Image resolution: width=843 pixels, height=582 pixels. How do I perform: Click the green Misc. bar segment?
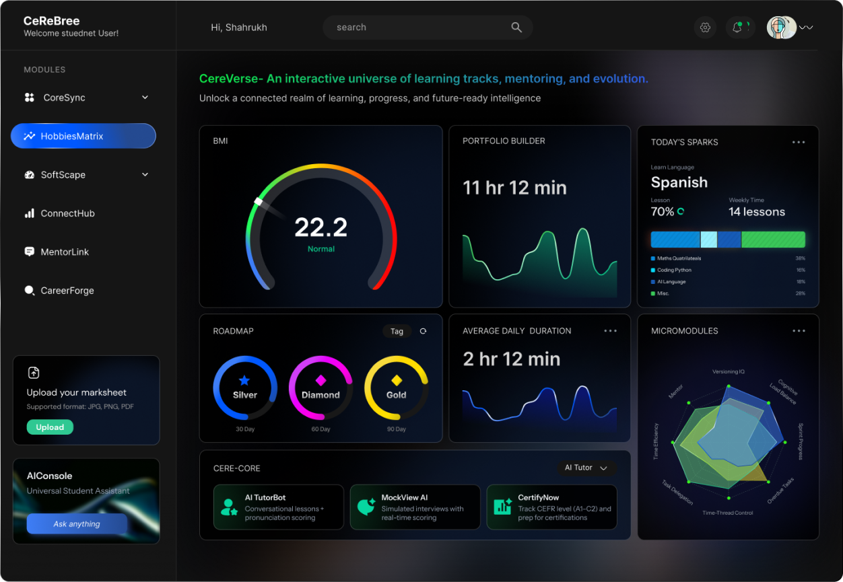[x=773, y=240]
